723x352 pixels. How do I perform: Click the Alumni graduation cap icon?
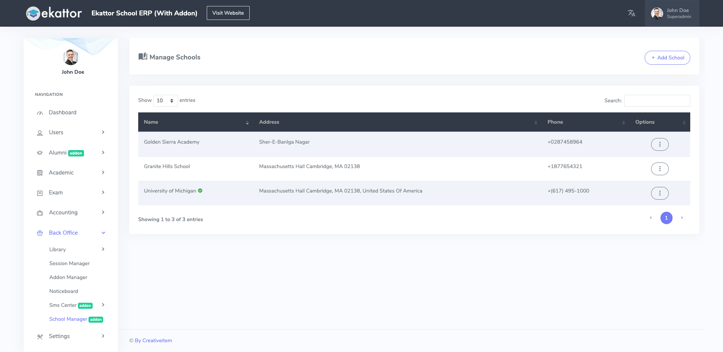40,153
